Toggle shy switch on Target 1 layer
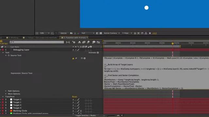 pyautogui.click(x=73, y=102)
